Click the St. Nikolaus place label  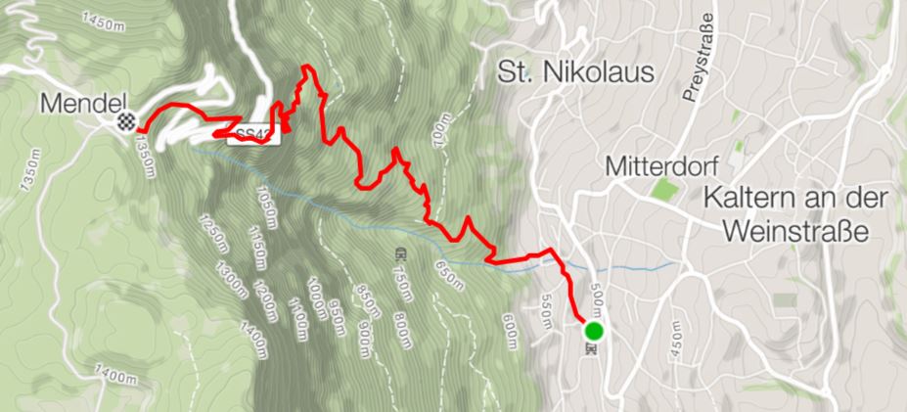[x=575, y=73]
